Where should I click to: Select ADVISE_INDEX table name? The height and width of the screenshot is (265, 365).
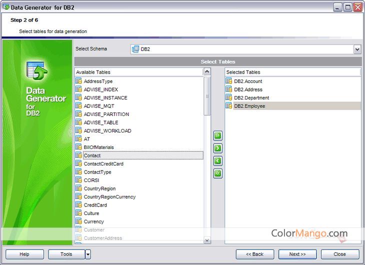point(101,89)
